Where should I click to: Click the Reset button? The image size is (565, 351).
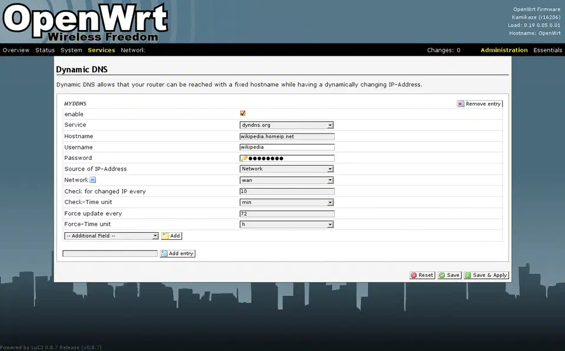[423, 275]
